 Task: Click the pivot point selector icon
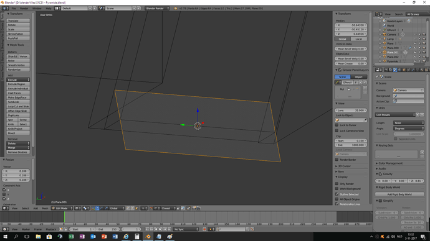[86, 208]
